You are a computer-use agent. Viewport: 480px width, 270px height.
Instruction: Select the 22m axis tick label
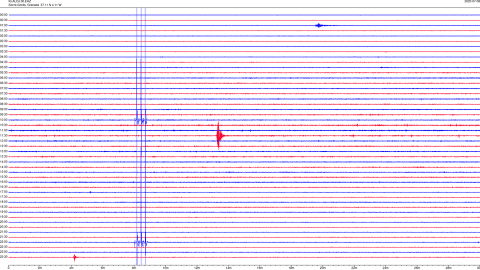(x=354, y=268)
